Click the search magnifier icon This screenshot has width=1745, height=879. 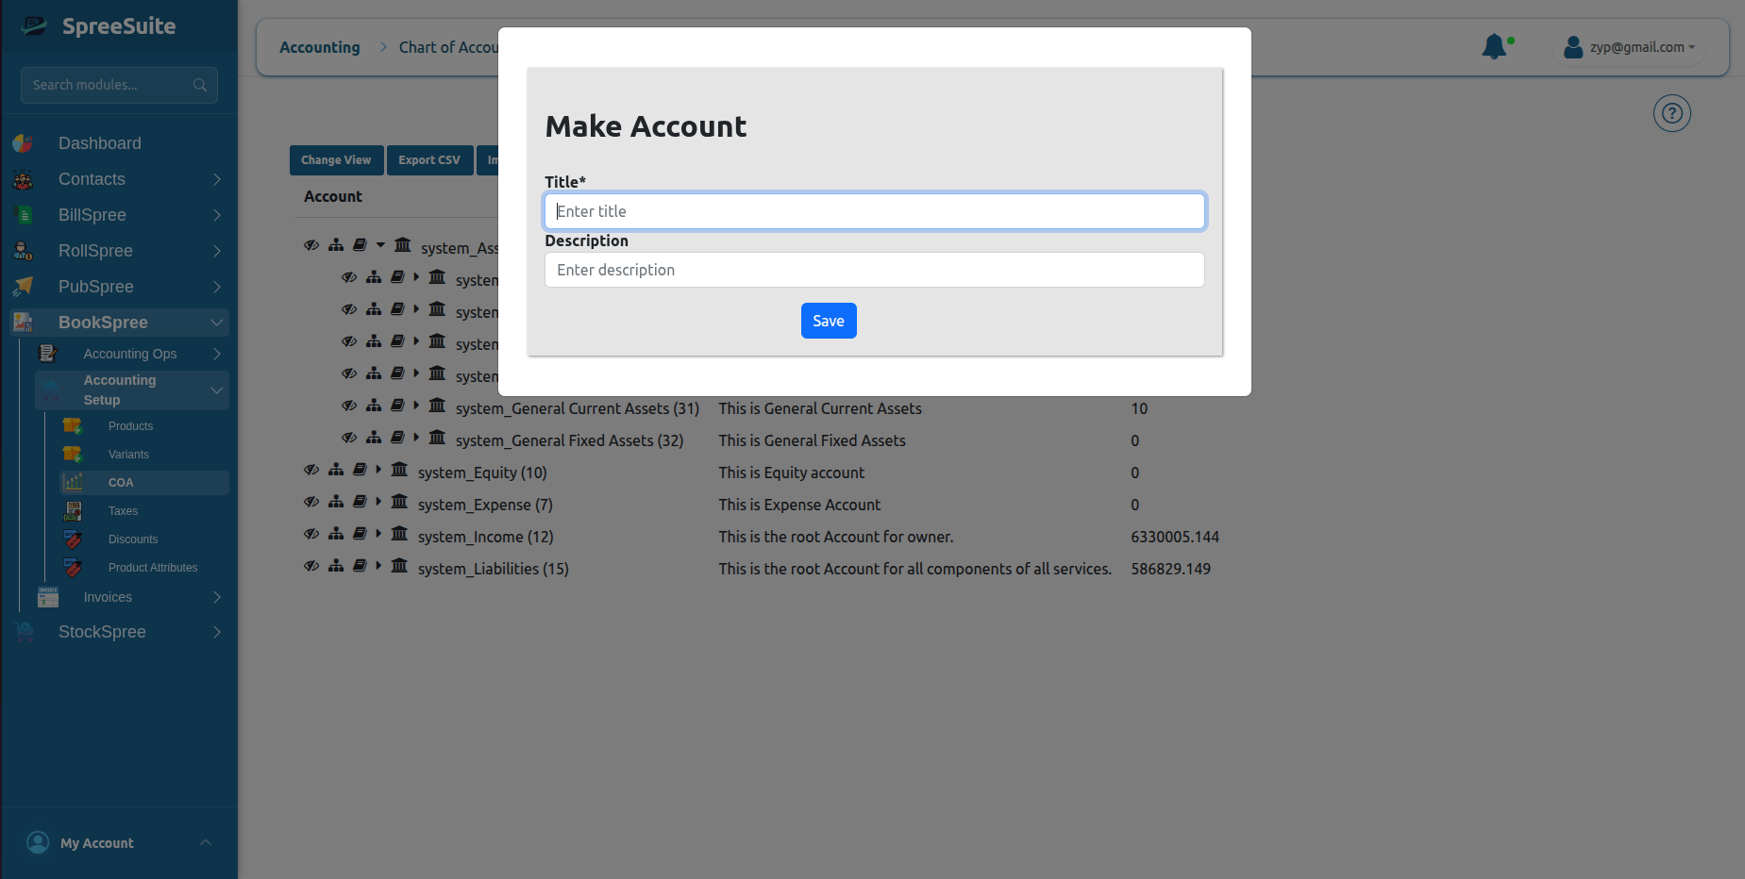tap(200, 85)
